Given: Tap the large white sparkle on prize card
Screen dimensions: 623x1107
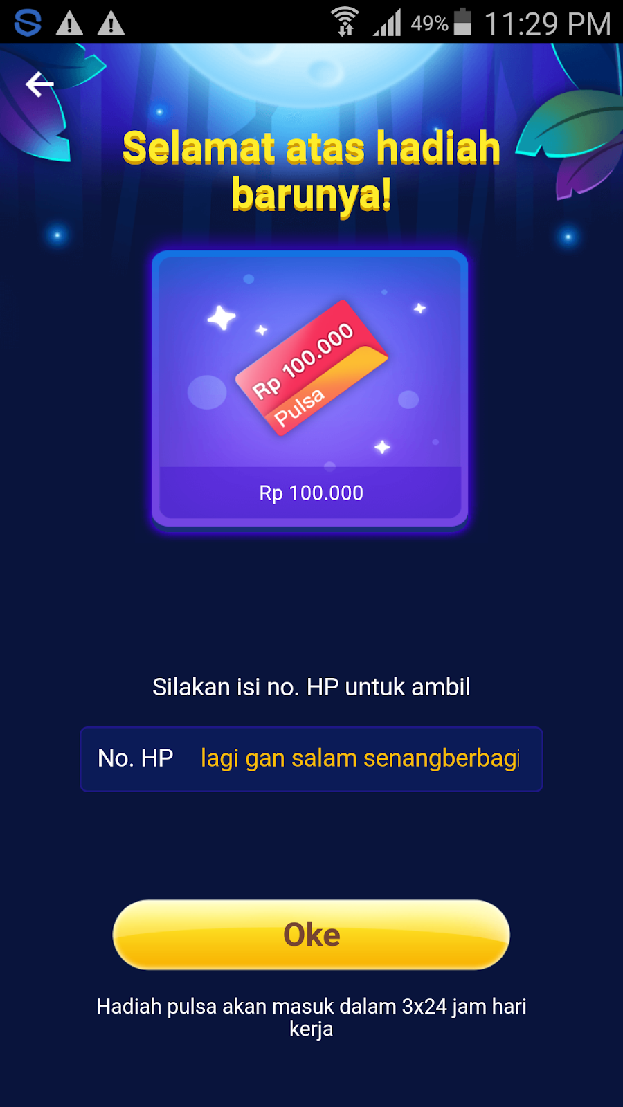Looking at the screenshot, I should (x=222, y=318).
